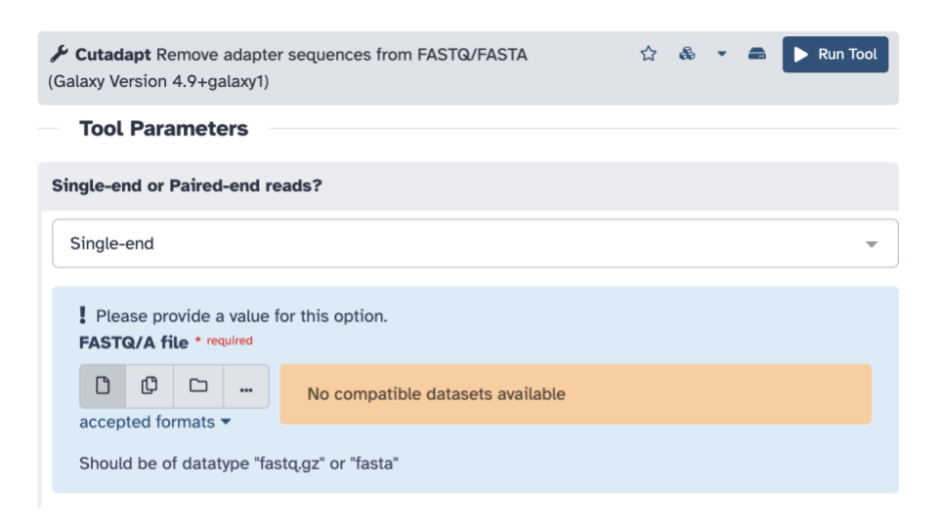Open the tool versions cubes icon
Screen dimensions: 938x527
[x=687, y=54]
